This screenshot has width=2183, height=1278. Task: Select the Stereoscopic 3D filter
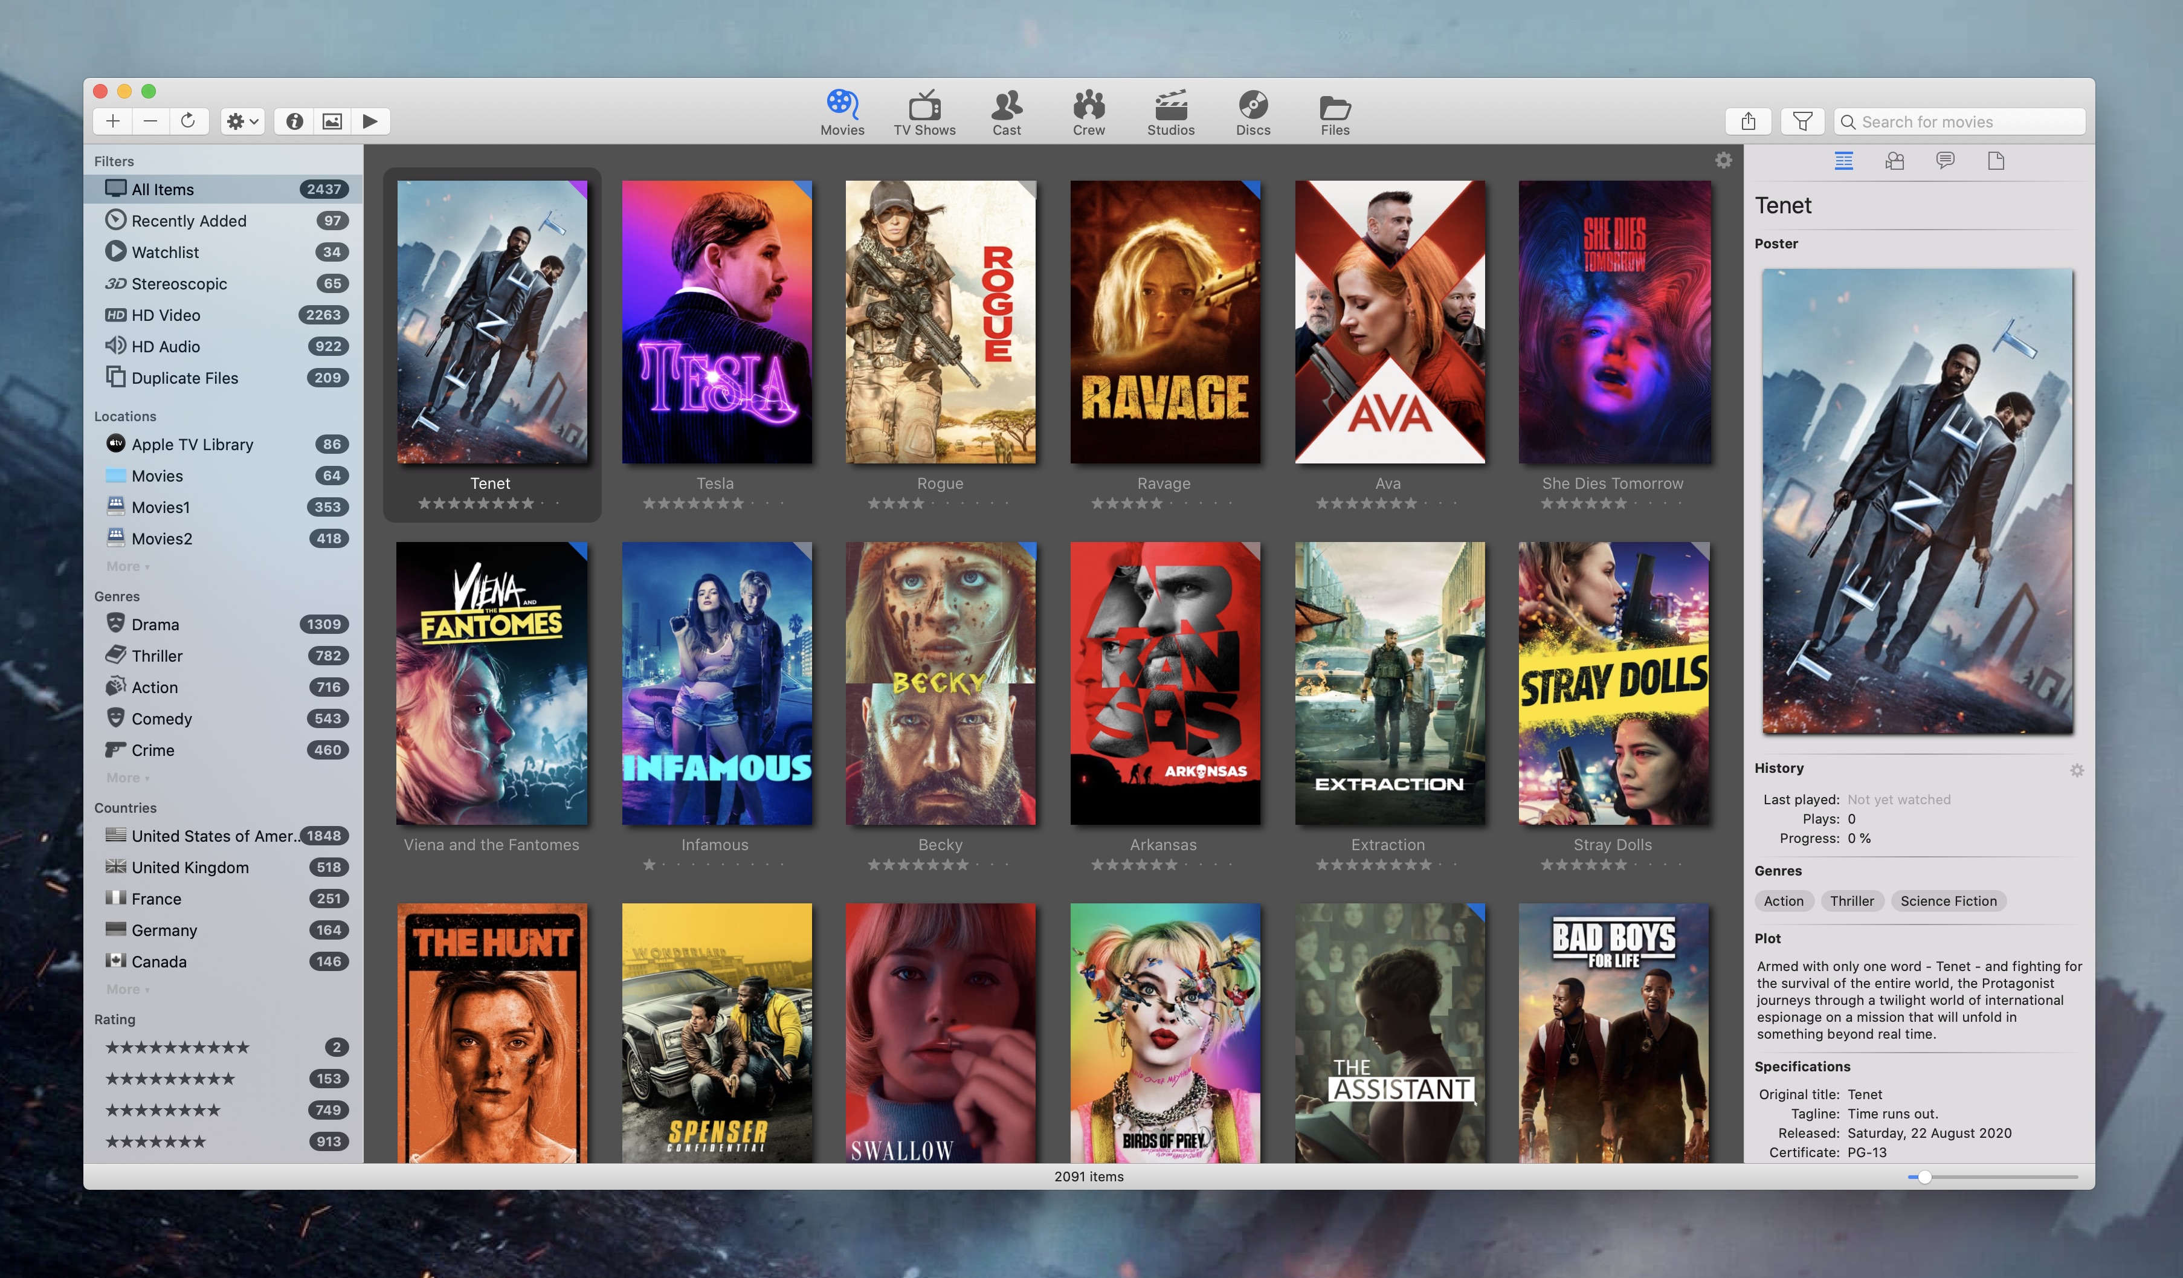point(222,283)
